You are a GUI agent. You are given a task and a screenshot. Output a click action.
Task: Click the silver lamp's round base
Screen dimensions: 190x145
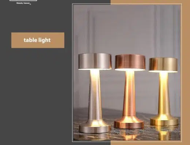click(x=95, y=128)
